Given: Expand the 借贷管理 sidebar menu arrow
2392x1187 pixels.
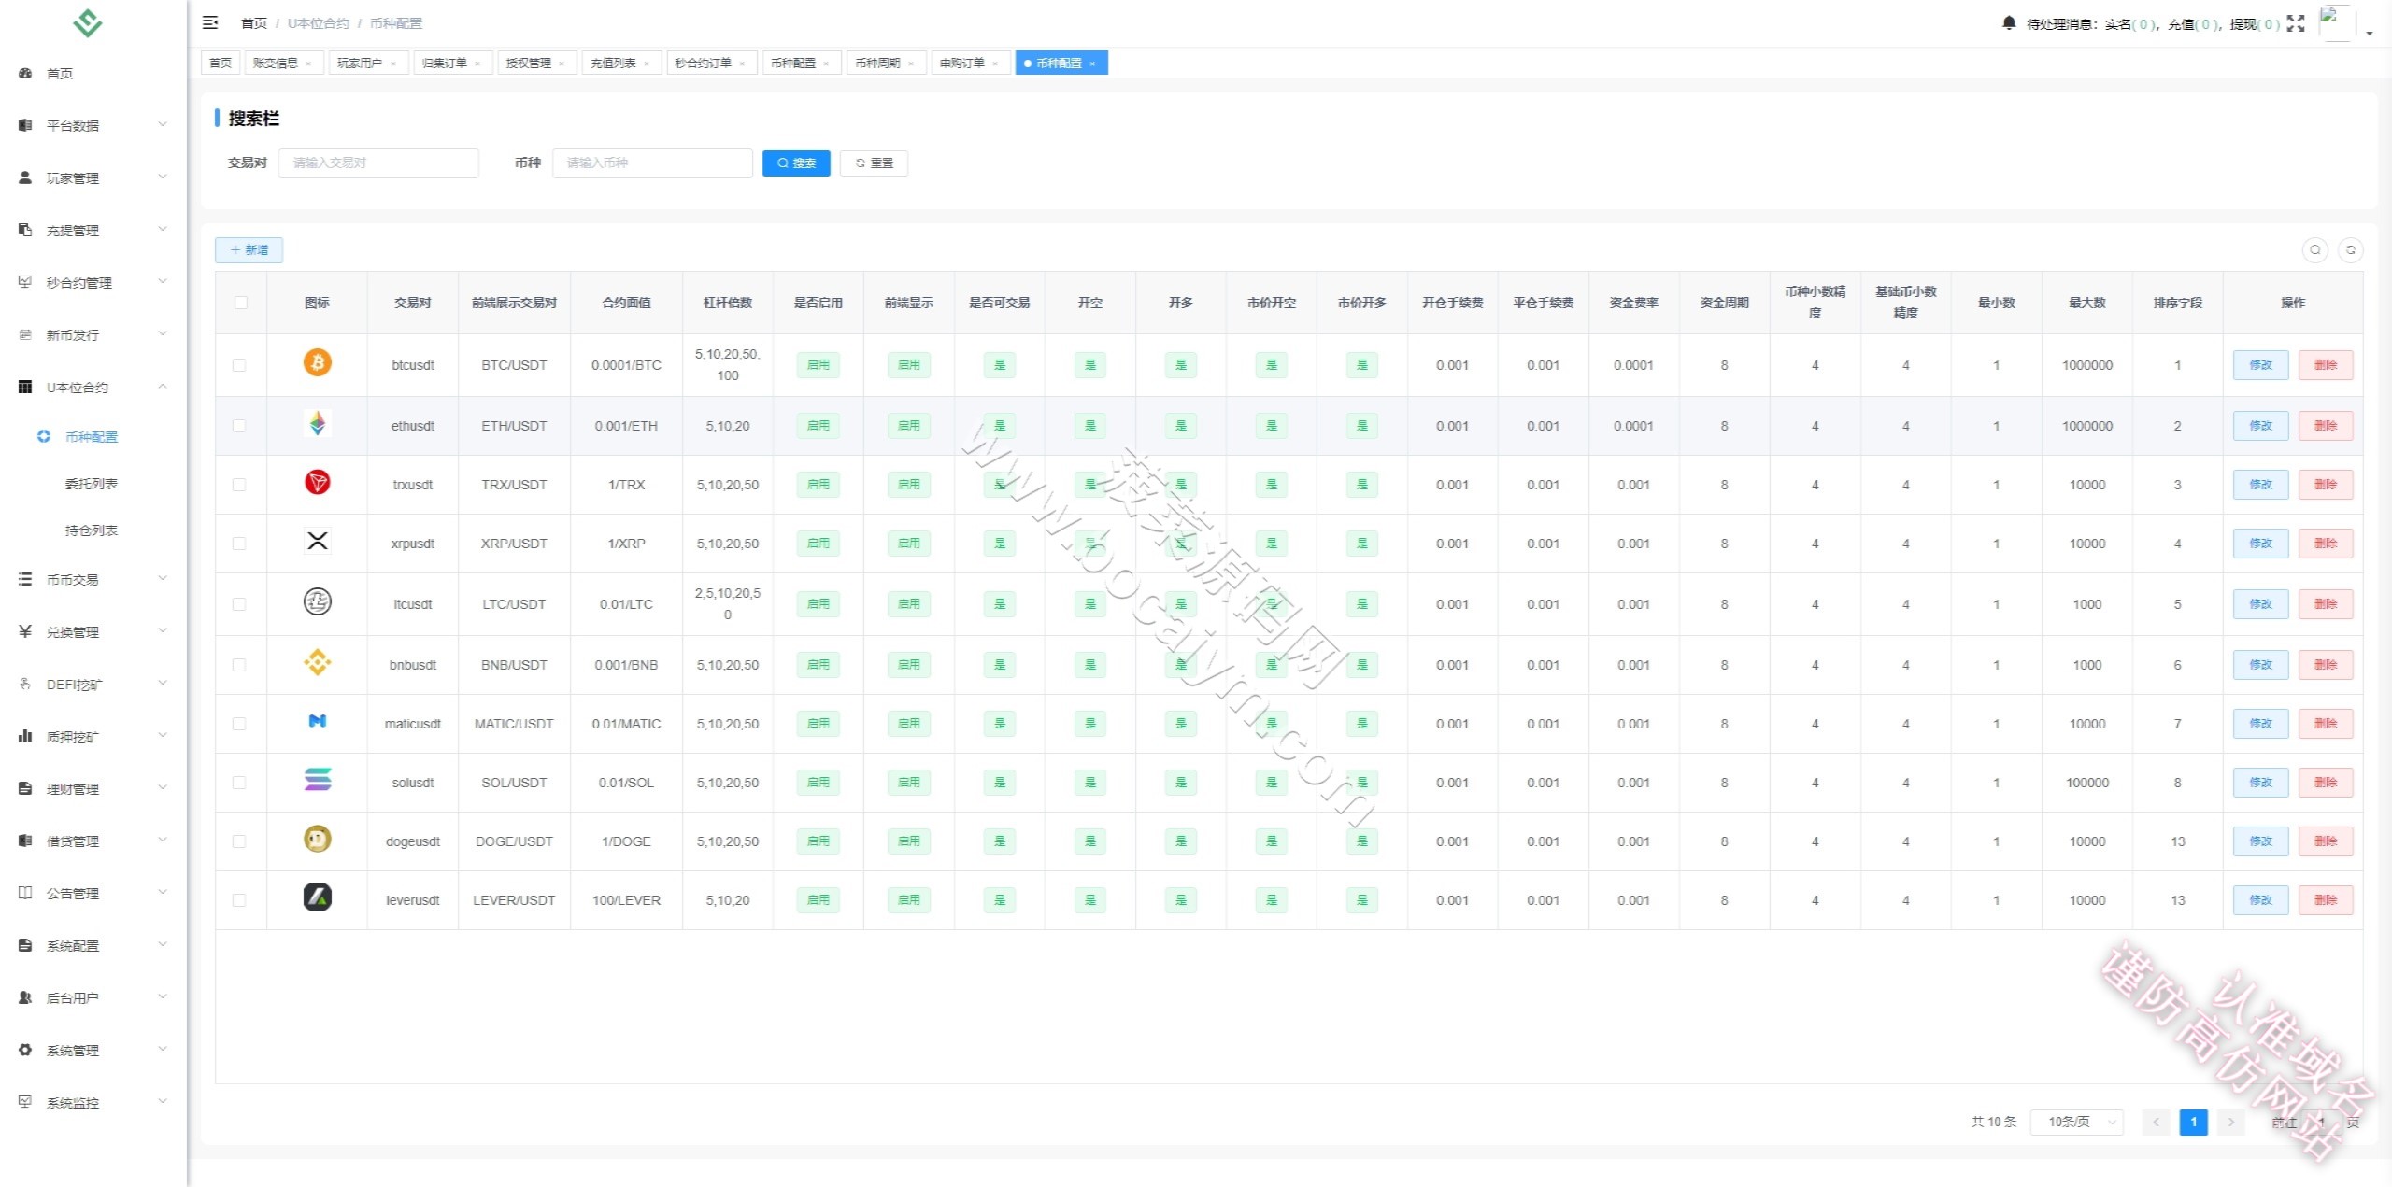Looking at the screenshot, I should (163, 841).
